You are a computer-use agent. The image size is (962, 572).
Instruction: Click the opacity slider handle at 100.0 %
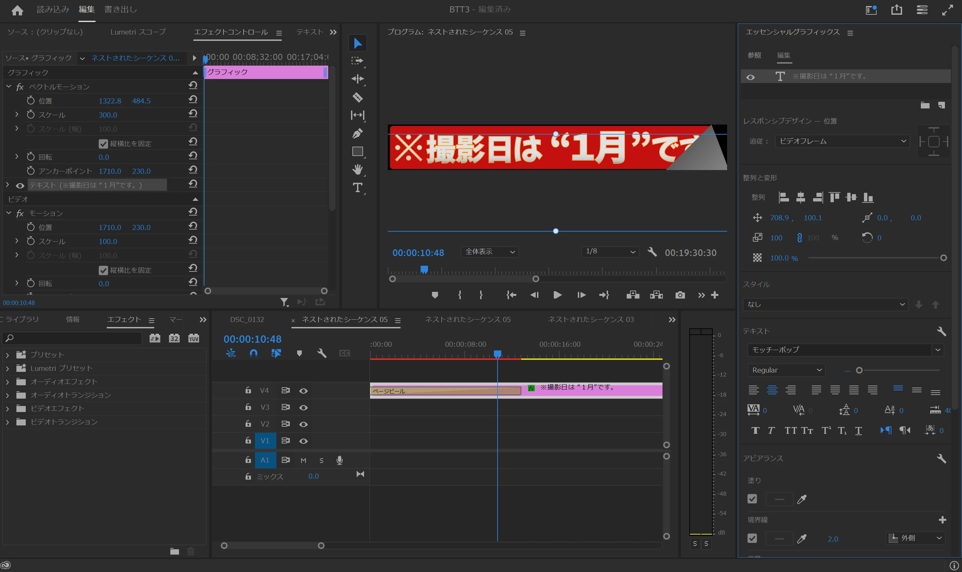[x=943, y=258]
